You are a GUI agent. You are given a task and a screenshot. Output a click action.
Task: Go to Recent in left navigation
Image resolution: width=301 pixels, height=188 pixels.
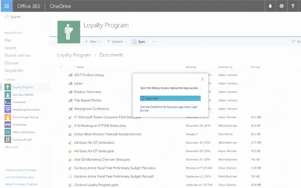click(10, 48)
